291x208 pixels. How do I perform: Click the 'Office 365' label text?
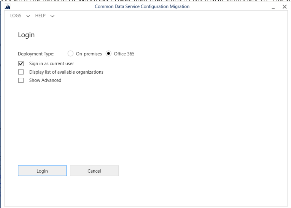(x=124, y=54)
